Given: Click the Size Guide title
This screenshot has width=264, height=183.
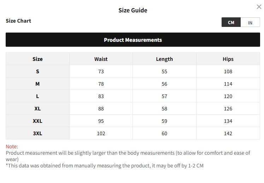Looking at the screenshot, I should (x=133, y=10).
